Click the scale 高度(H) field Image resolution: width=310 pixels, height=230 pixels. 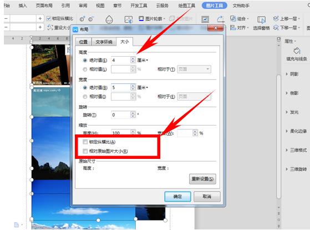click(x=120, y=133)
